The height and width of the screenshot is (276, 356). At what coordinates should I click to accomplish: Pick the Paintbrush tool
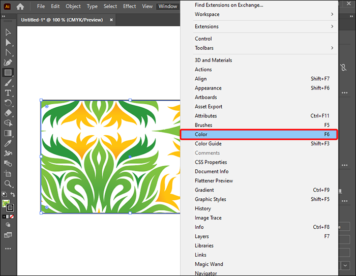pyautogui.click(x=8, y=83)
